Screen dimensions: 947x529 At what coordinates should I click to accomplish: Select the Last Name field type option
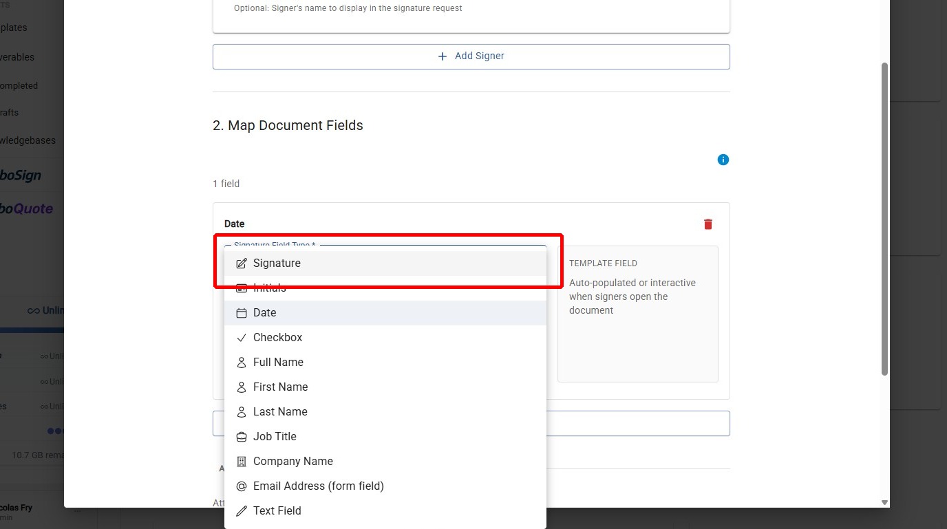pyautogui.click(x=279, y=411)
